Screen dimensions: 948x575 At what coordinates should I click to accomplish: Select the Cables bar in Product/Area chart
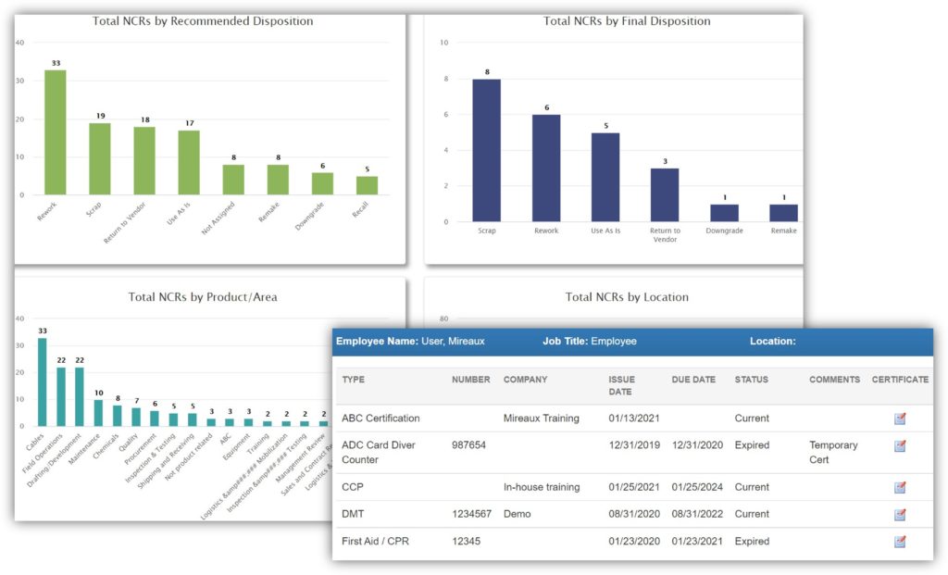[x=43, y=381]
